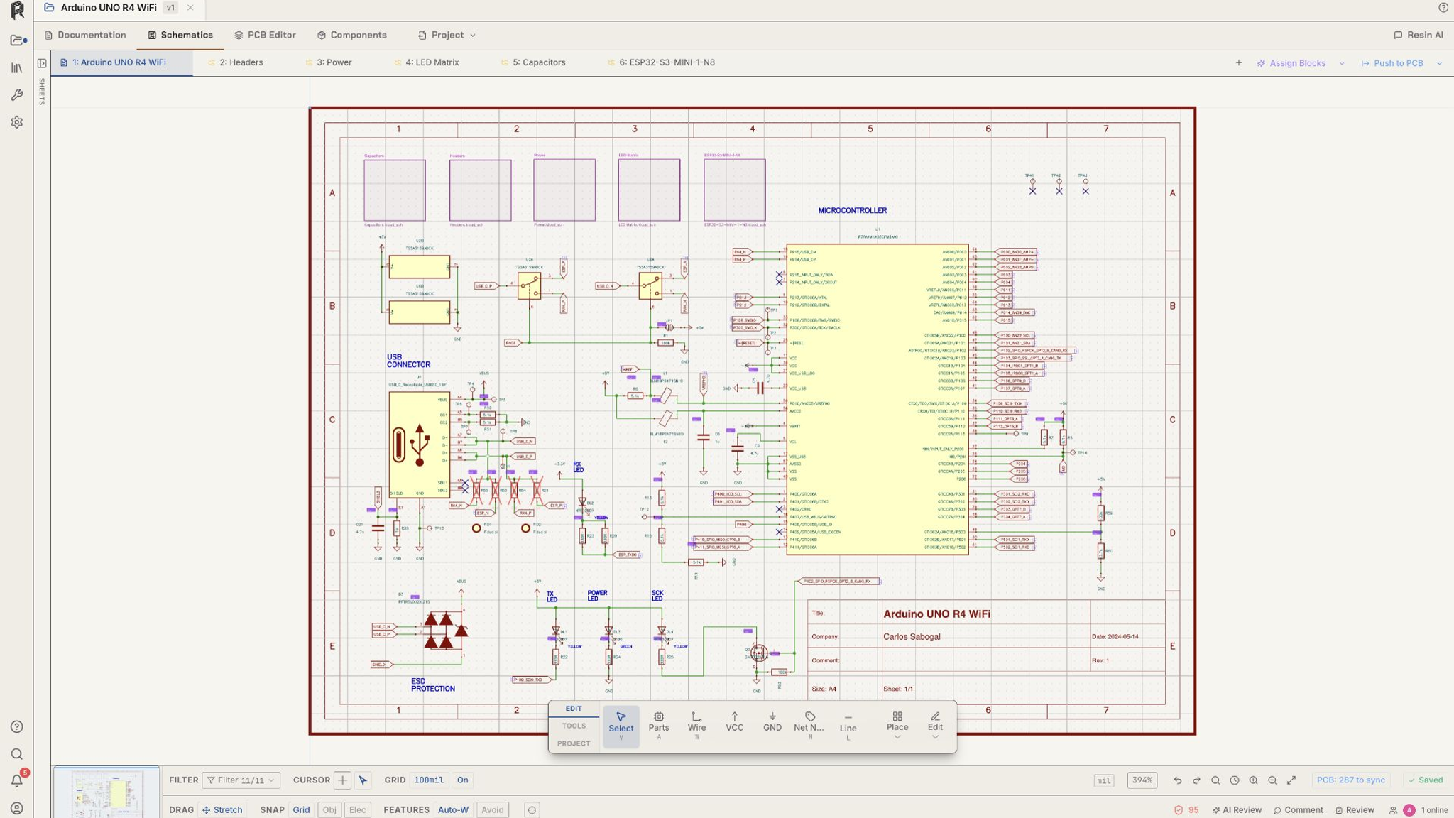1454x818 pixels.
Task: Open the notifications bell
Action: [17, 781]
